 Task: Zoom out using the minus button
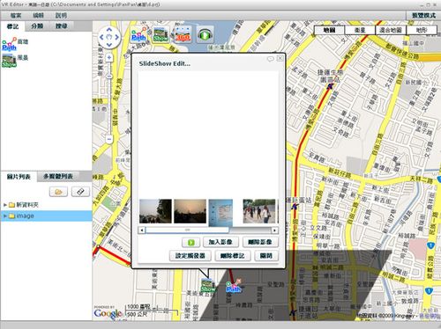click(109, 139)
